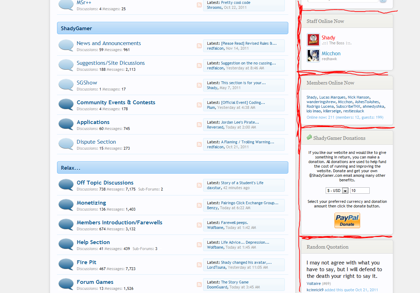
Task: Open latest thread 'Story of a Student's Life'
Action: (x=242, y=183)
